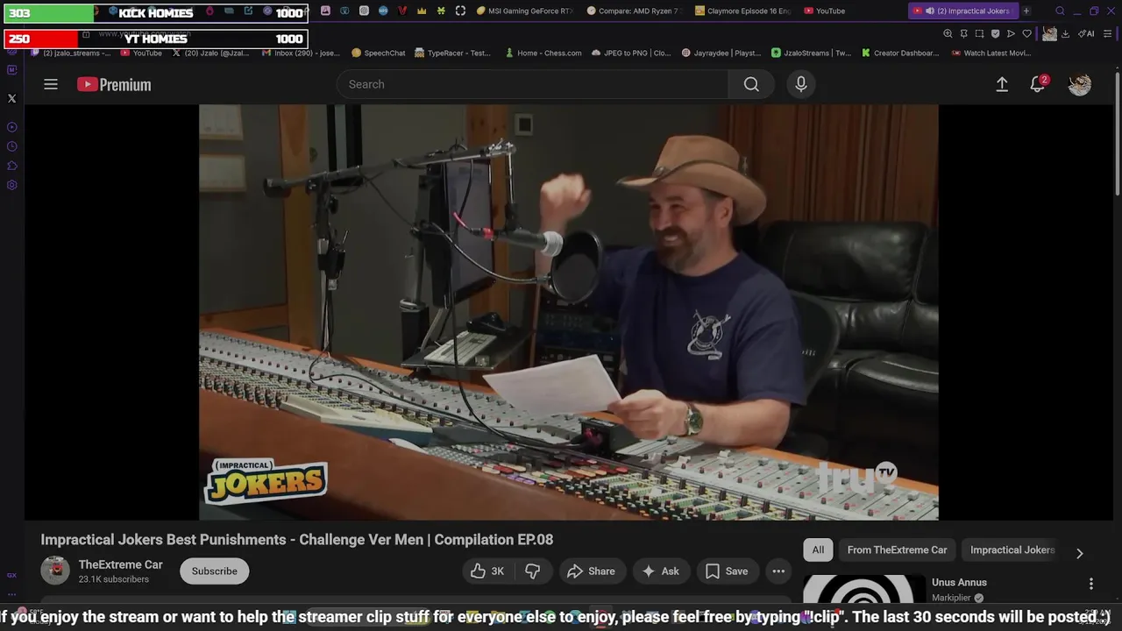
Task: Dislike the video with thumbs down
Action: pos(533,571)
